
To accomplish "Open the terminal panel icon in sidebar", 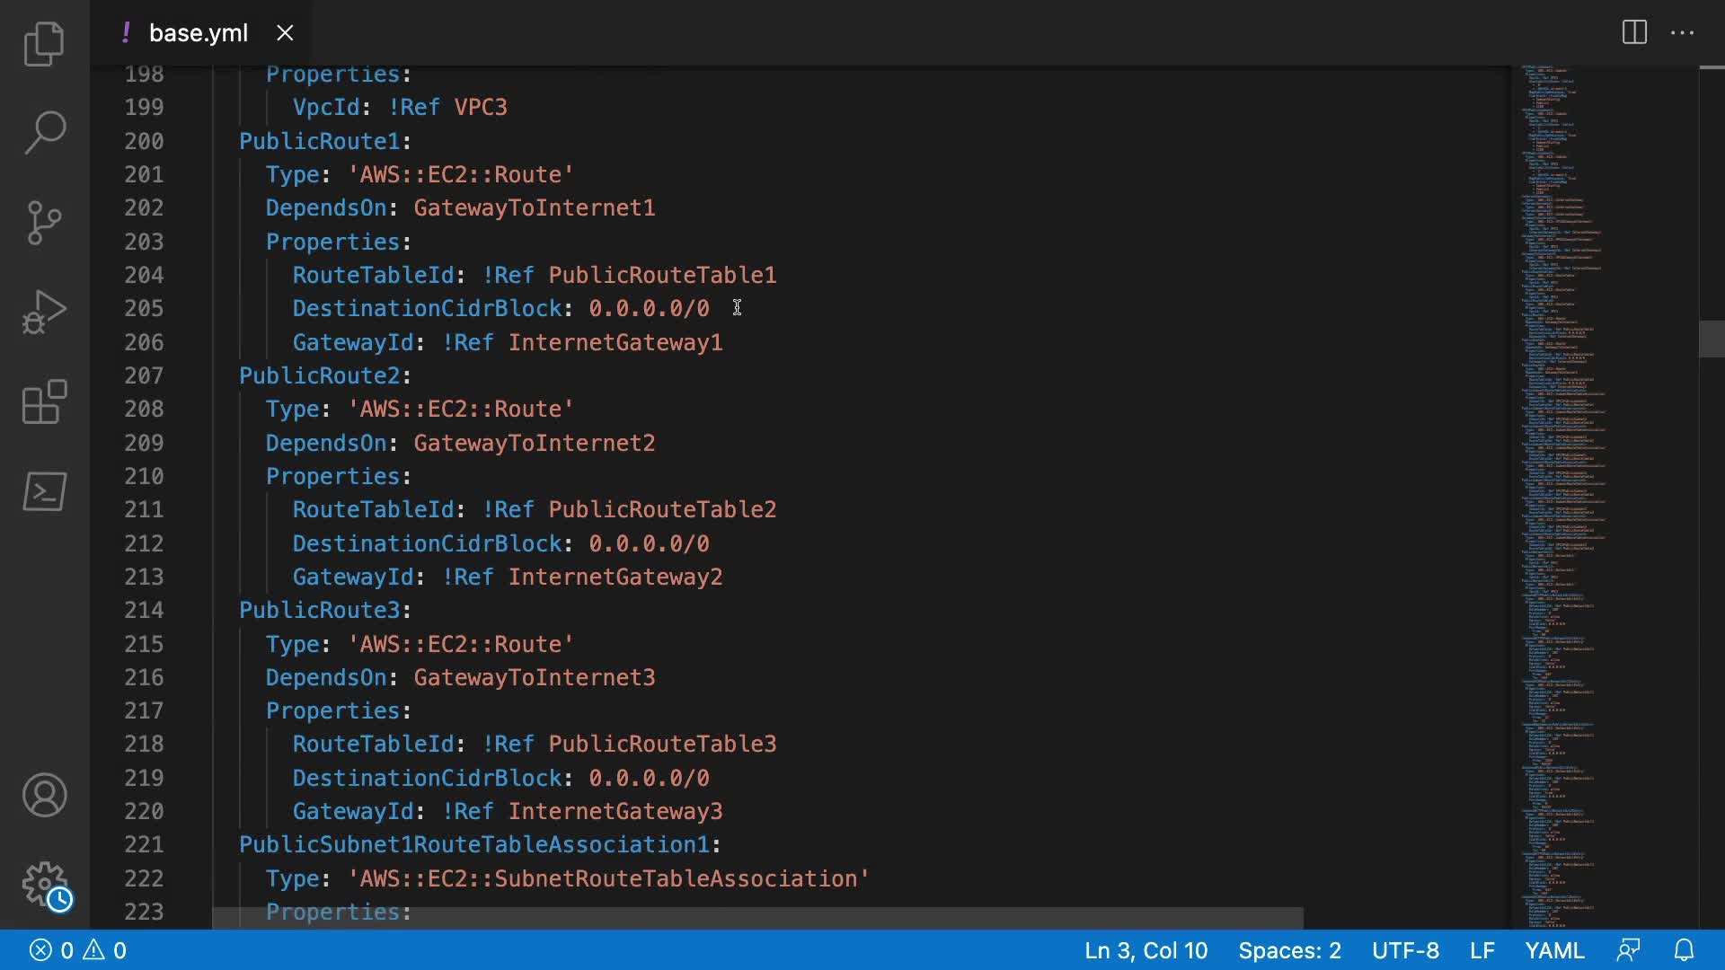I will [x=44, y=491].
